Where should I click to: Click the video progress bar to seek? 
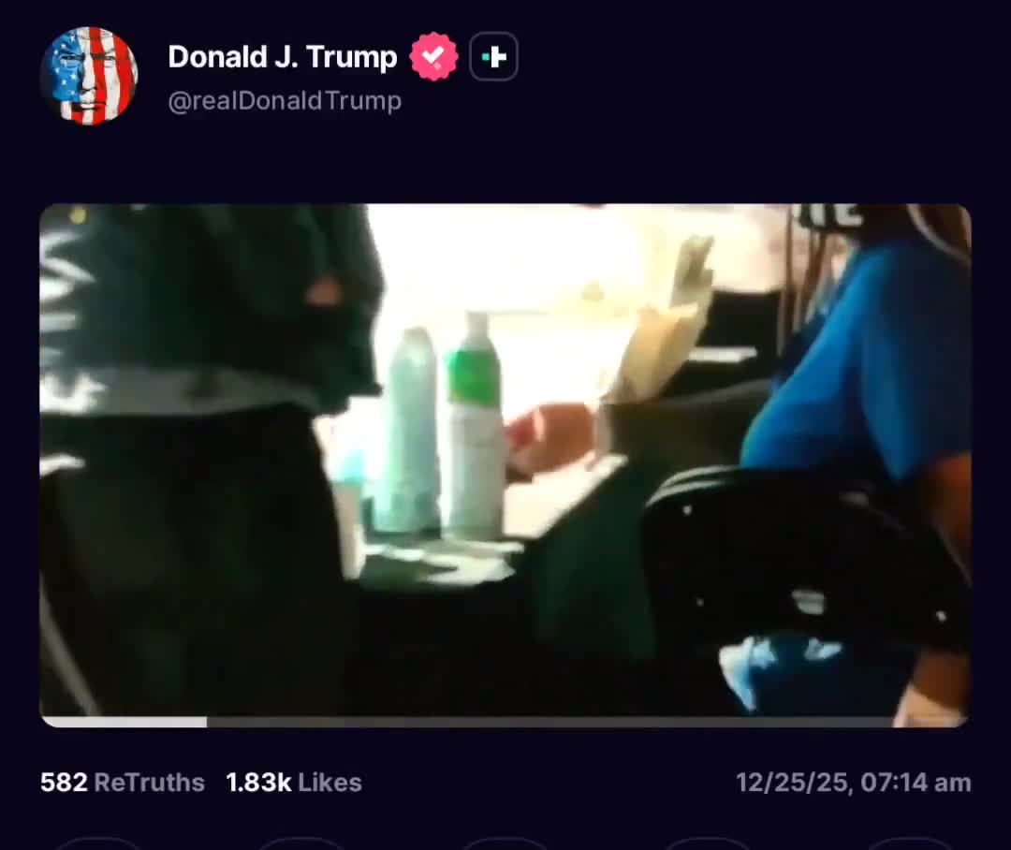tap(505, 721)
